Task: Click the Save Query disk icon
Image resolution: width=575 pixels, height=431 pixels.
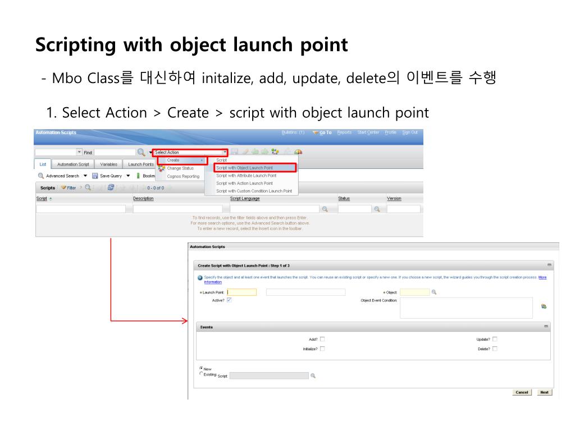Action: 94,176
